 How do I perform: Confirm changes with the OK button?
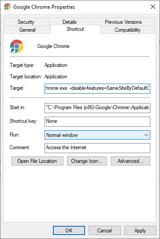[69, 231]
